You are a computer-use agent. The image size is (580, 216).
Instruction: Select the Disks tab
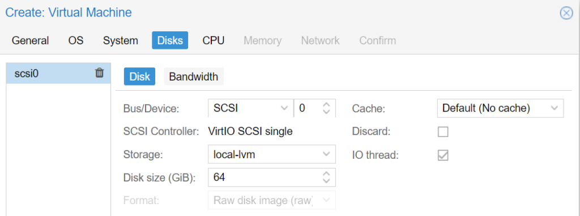coord(170,40)
